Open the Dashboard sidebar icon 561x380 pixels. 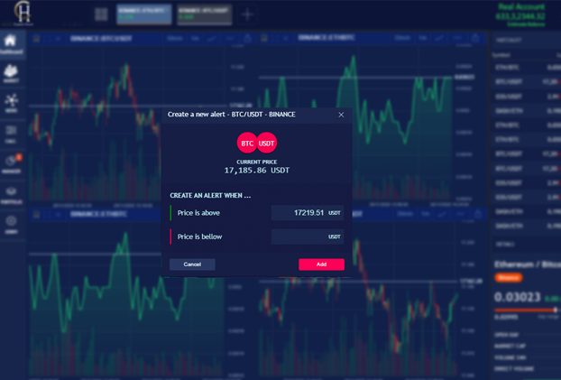[11, 42]
